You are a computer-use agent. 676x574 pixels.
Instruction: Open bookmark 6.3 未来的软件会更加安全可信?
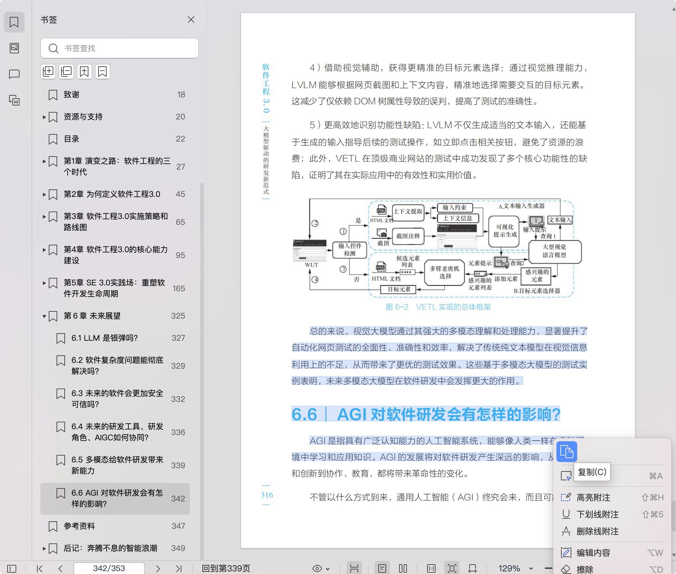point(117,399)
